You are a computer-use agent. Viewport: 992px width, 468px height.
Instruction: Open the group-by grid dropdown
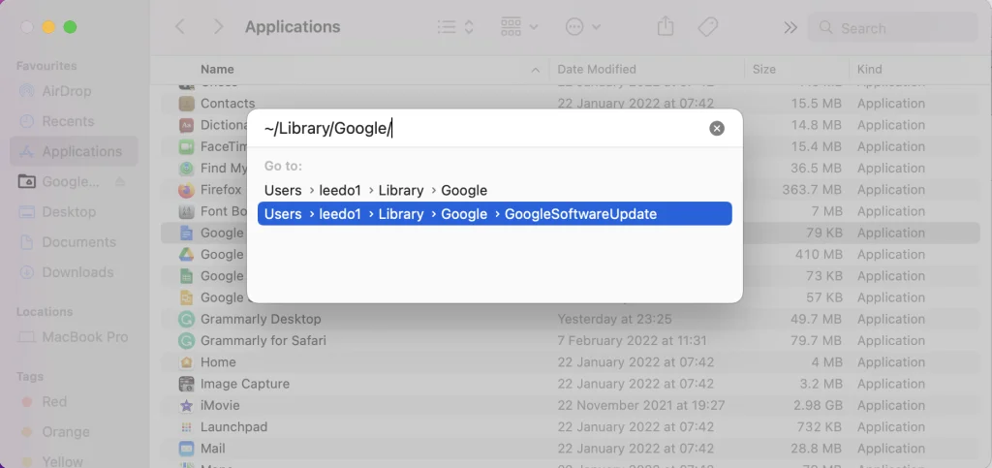[x=519, y=27]
